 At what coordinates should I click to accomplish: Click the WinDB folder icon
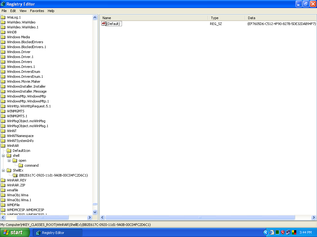point(3,32)
